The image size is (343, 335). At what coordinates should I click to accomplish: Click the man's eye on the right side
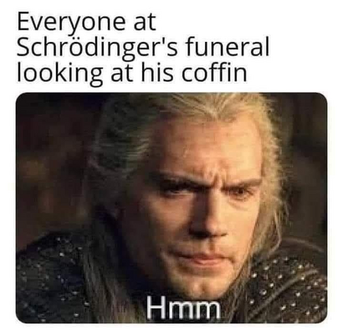(x=240, y=193)
